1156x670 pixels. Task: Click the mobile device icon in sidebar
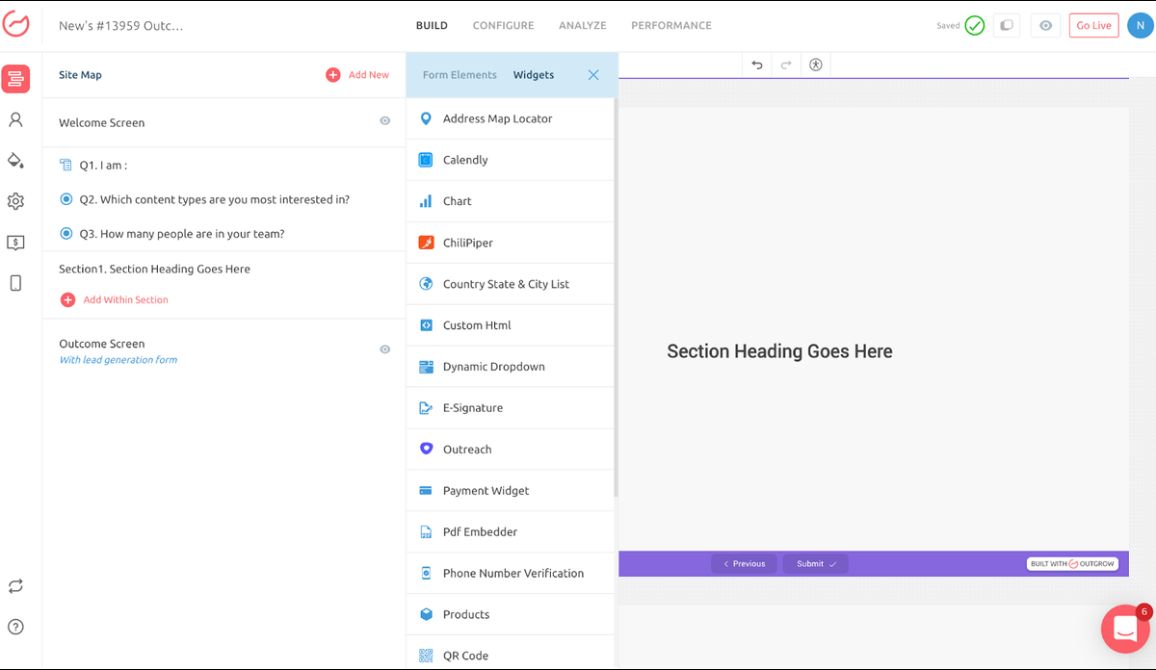point(15,283)
